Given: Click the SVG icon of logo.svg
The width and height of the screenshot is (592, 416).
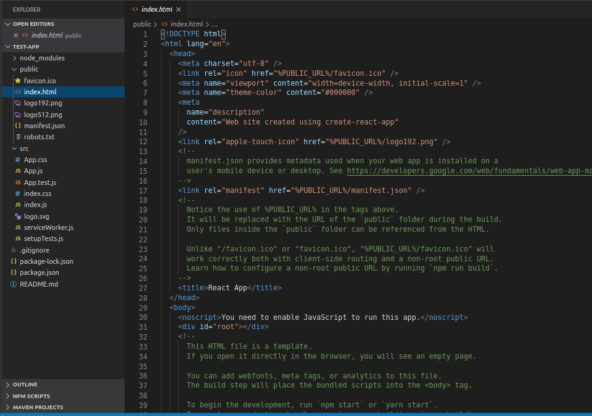Looking at the screenshot, I should tap(18, 216).
